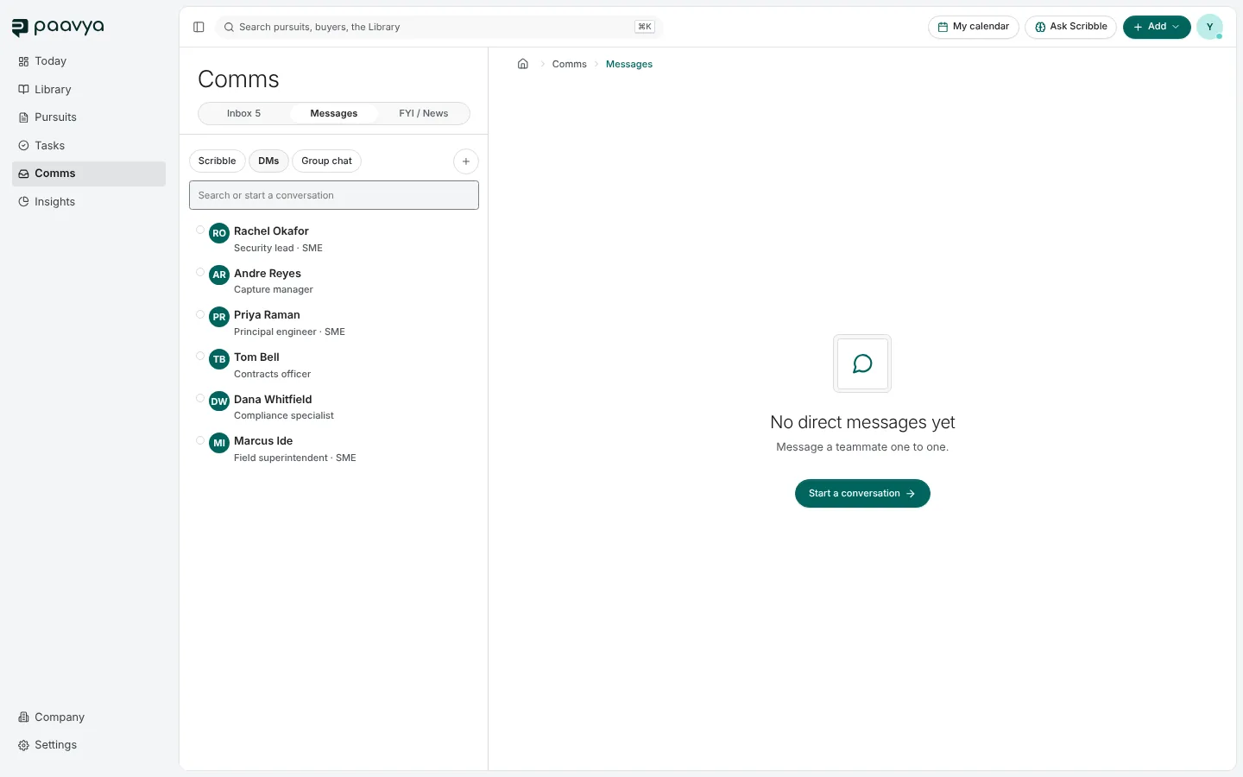Open Today in the sidebar
1243x777 pixels.
(x=89, y=61)
